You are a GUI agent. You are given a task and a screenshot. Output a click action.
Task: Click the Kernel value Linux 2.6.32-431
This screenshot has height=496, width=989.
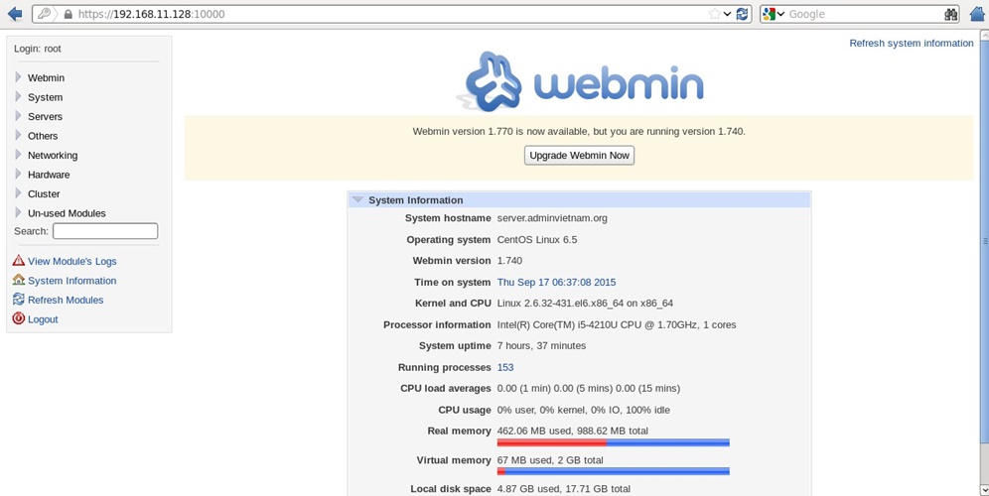point(585,304)
